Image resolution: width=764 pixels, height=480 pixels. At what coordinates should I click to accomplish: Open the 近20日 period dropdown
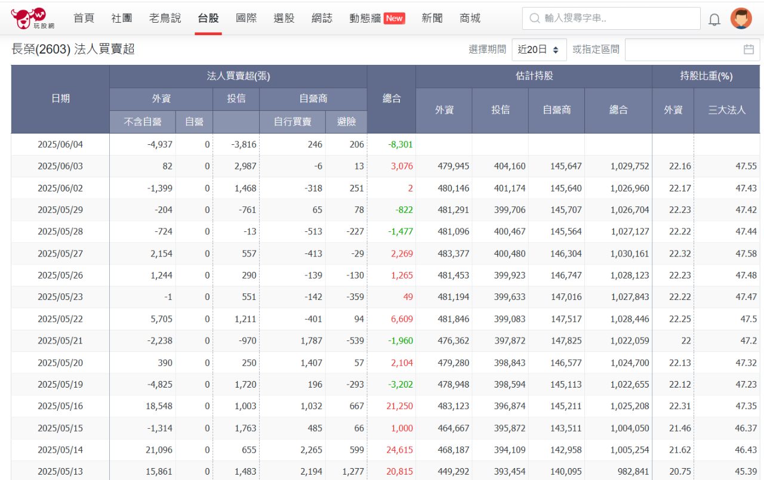click(x=538, y=50)
